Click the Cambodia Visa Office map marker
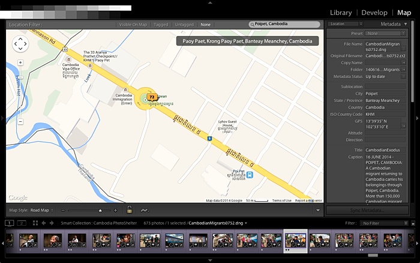Screen dimensions: 420x263 tap(68, 59)
